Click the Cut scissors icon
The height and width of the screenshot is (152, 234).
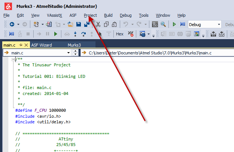point(98,24)
